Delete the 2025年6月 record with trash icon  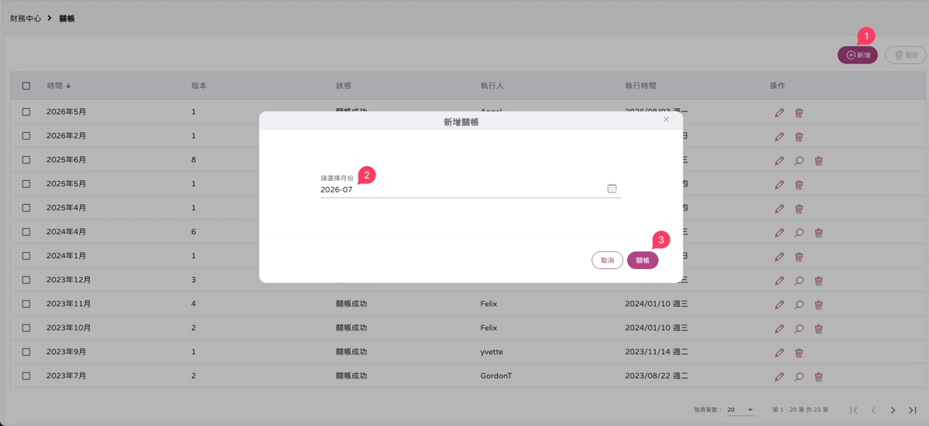pos(818,161)
